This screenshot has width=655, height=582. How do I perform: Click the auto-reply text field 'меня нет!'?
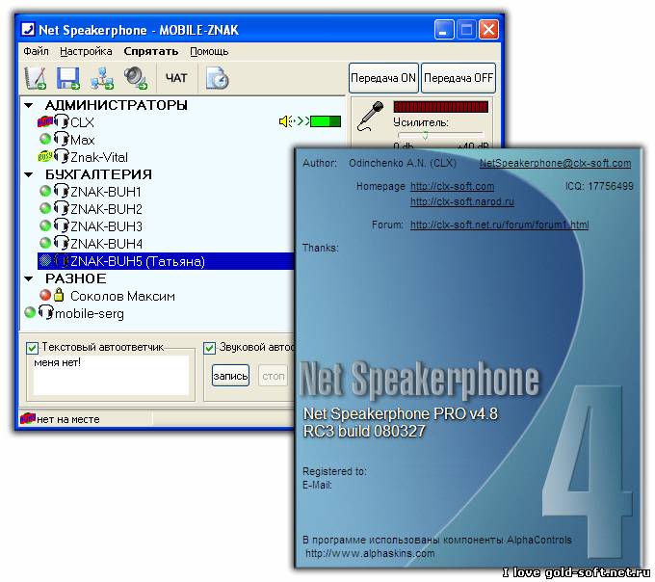coord(111,375)
